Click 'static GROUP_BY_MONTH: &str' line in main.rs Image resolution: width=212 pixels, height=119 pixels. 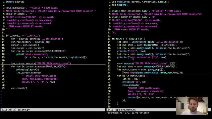pos(133,17)
